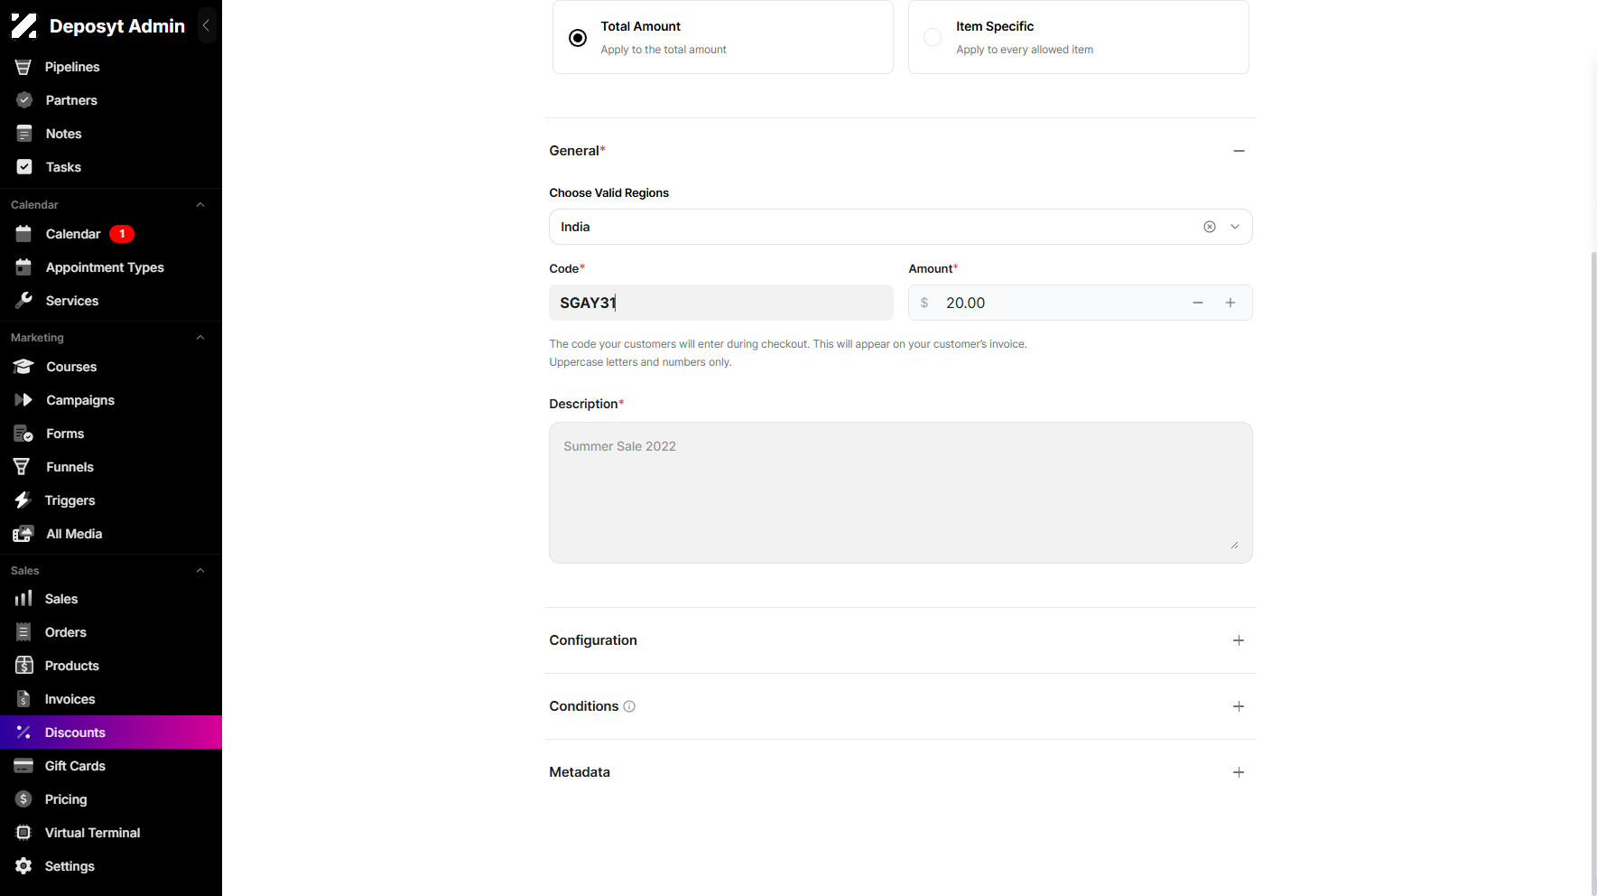Click the Gift Cards card icon
Image resolution: width=1597 pixels, height=896 pixels.
[23, 766]
